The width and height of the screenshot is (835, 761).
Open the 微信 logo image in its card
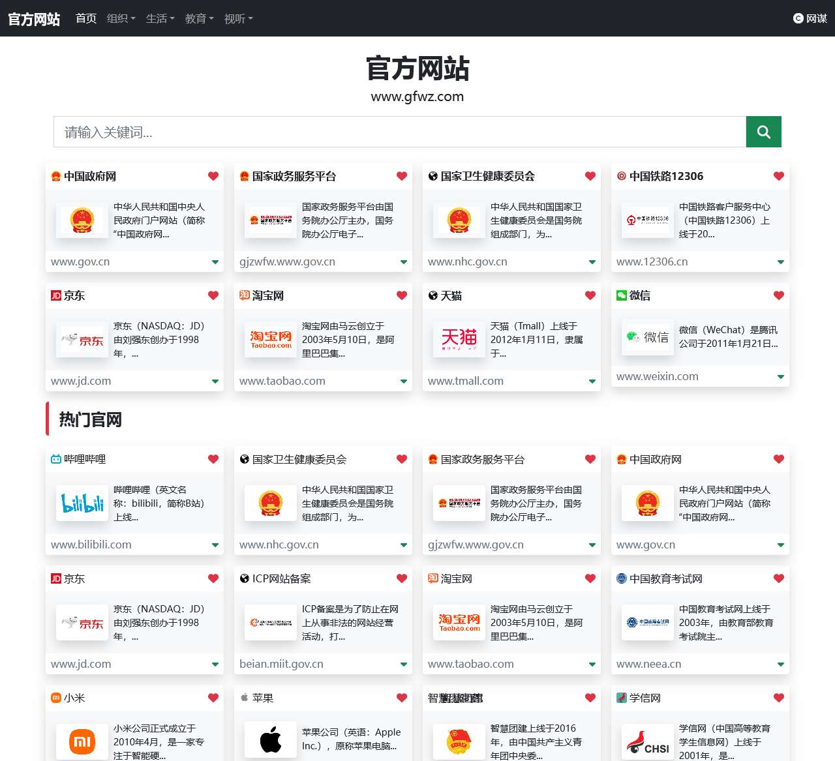pos(648,336)
